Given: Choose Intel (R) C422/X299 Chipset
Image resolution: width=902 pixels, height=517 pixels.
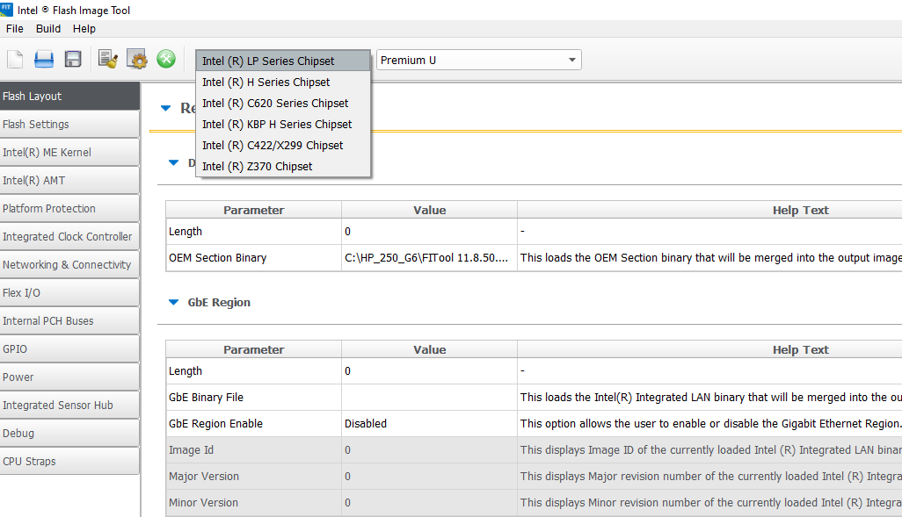Looking at the screenshot, I should click(x=283, y=146).
